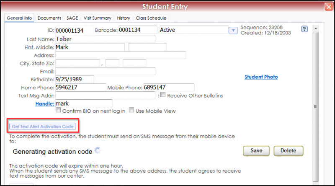Click the Email input field

pyautogui.click(x=106, y=71)
